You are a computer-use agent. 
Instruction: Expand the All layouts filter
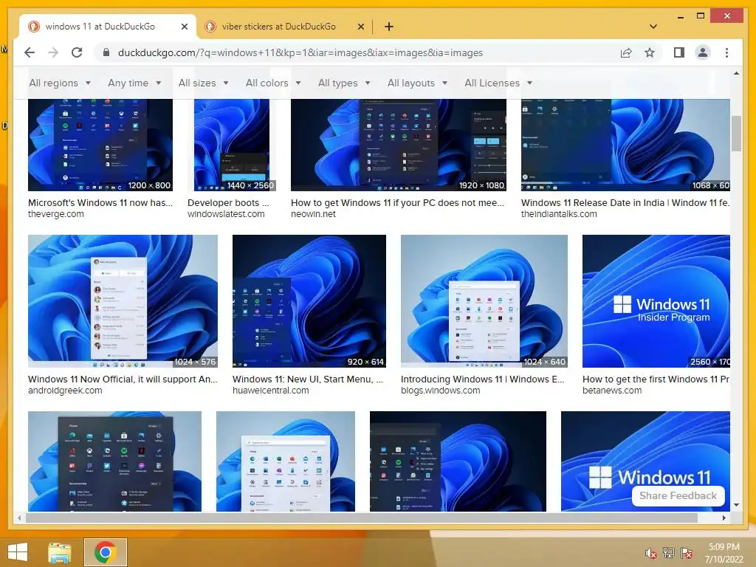pos(417,83)
